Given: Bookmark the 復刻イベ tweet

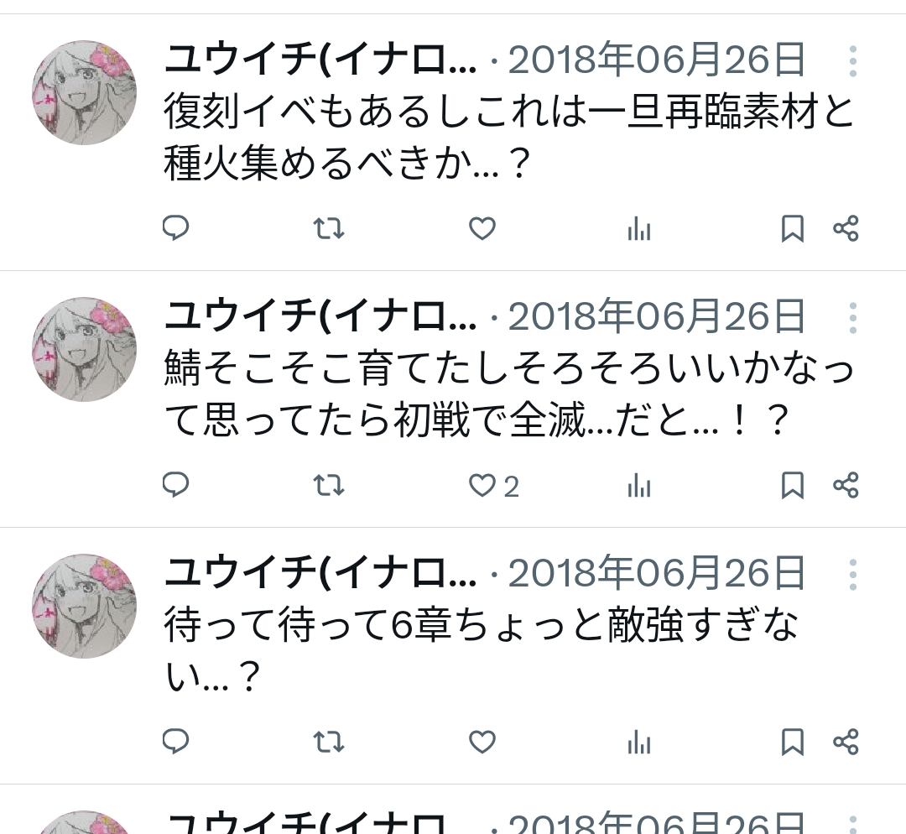Looking at the screenshot, I should click(x=792, y=228).
